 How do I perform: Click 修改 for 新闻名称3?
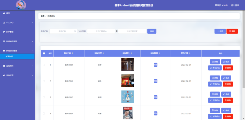point(226,94)
